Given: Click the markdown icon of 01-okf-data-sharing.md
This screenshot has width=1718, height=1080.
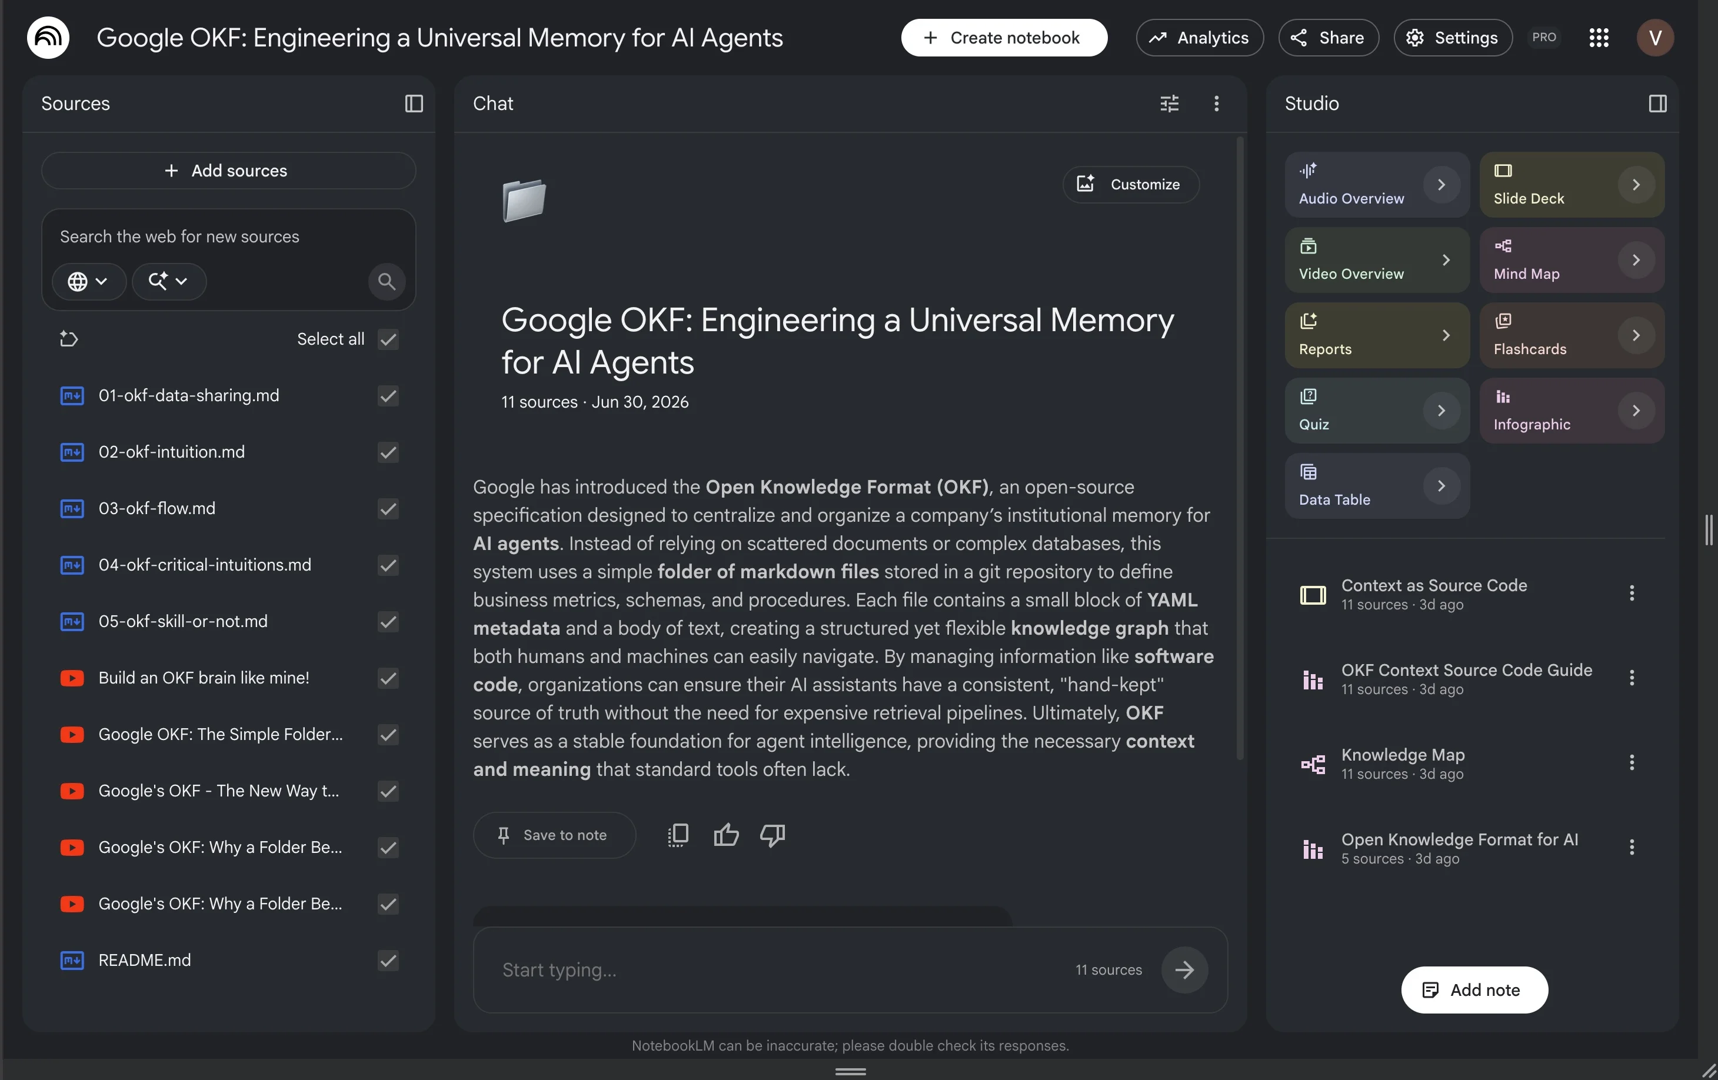Looking at the screenshot, I should click(71, 396).
